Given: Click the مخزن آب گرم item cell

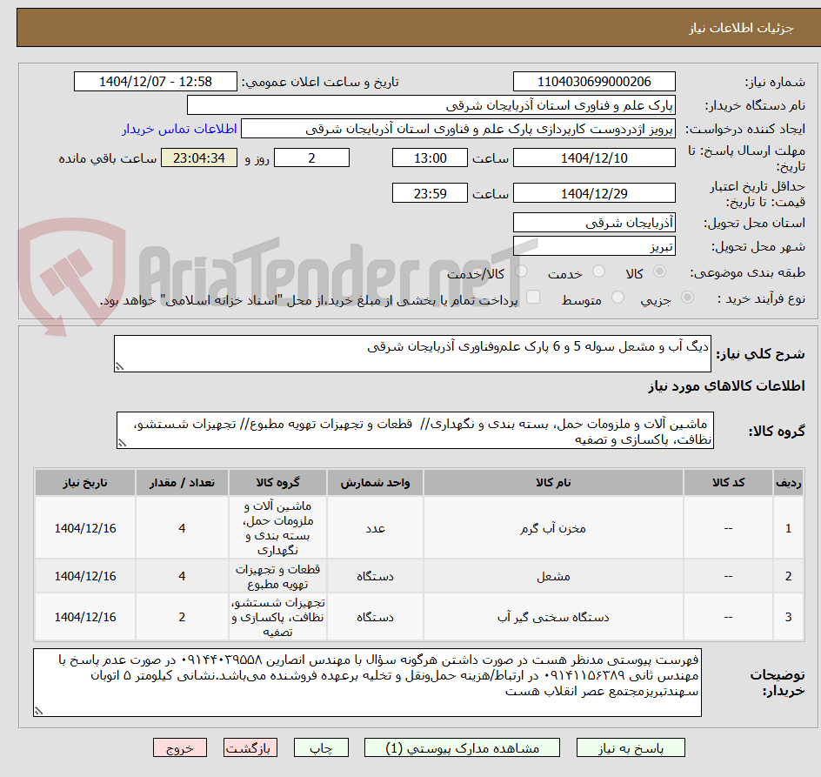Looking at the screenshot, I should pyautogui.click(x=553, y=528).
